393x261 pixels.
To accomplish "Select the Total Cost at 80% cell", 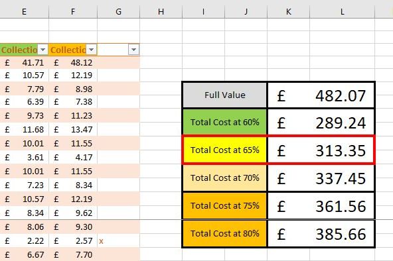I will tap(225, 233).
